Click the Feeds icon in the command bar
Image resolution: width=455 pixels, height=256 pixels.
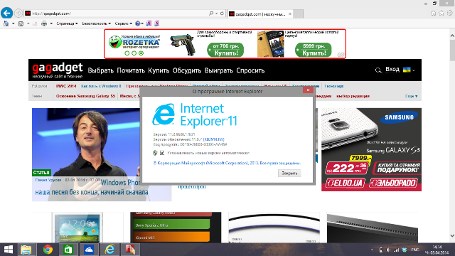click(21, 23)
